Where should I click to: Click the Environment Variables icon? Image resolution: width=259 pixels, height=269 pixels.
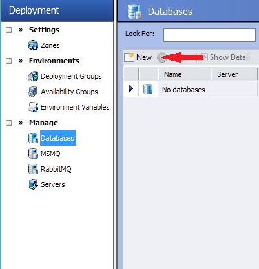33,107
